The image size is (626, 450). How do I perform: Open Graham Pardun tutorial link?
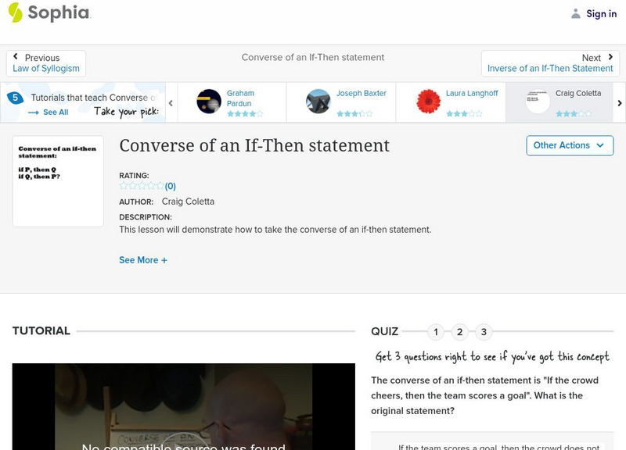point(240,98)
